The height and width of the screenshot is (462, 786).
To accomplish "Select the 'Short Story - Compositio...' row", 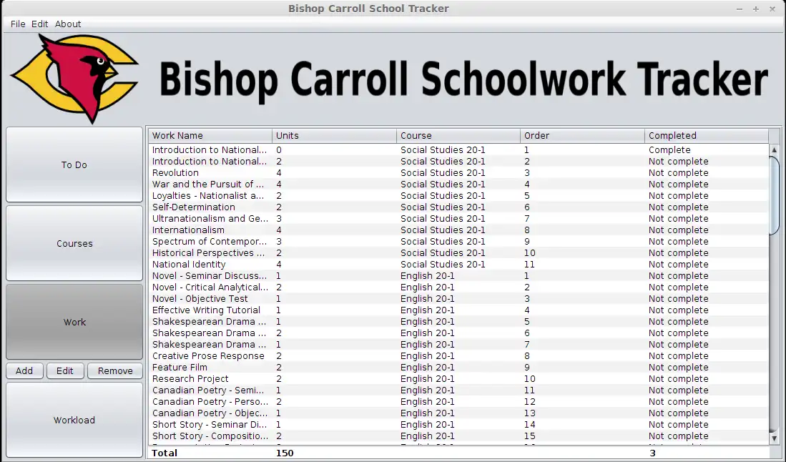I will tap(458, 436).
